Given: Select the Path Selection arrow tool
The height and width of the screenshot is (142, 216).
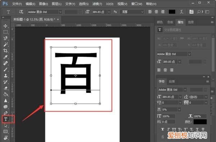Looking at the screenshot, I should (5, 126).
